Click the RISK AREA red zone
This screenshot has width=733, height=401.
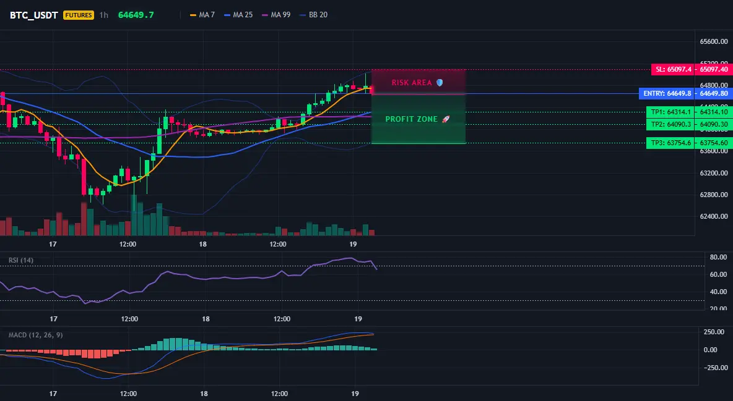pyautogui.click(x=419, y=82)
